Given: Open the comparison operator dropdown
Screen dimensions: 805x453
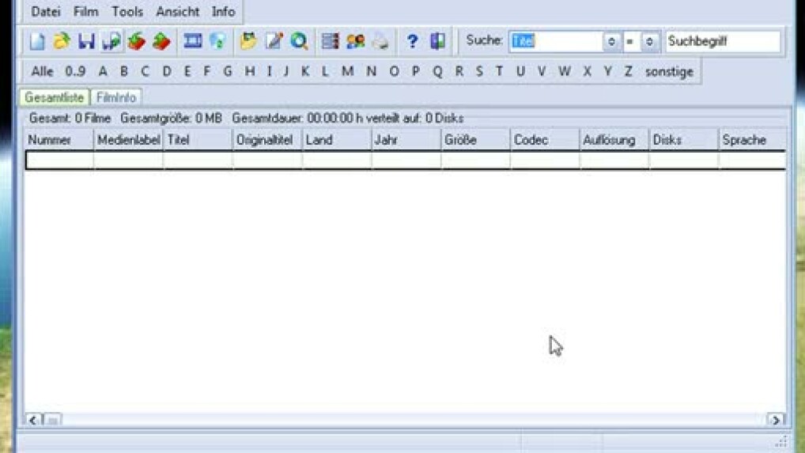Looking at the screenshot, I should pos(649,42).
